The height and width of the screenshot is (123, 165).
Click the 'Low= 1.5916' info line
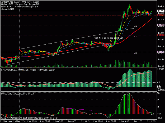pyautogui.click(x=7, y=7)
